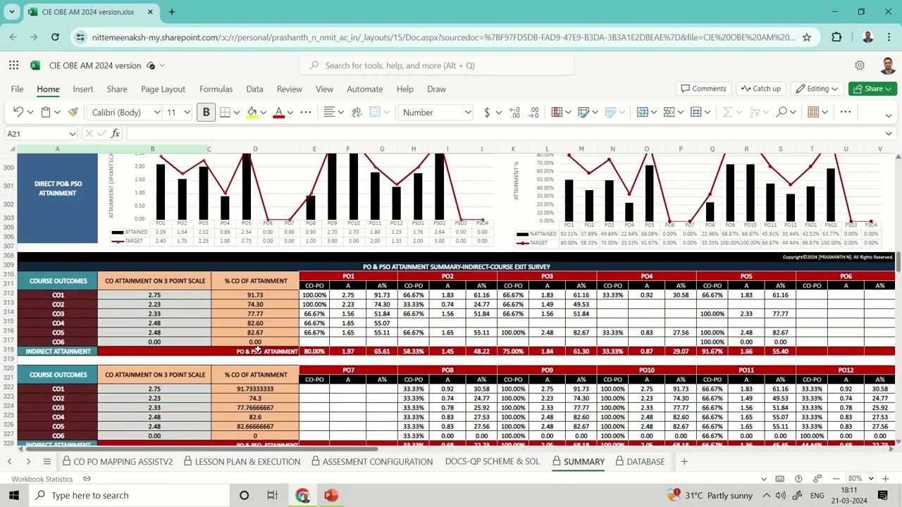902x507 pixels.
Task: Click the Add-ins icon
Action: click(813, 112)
